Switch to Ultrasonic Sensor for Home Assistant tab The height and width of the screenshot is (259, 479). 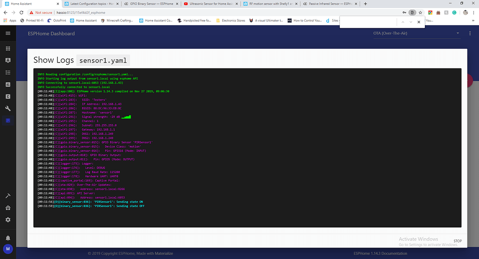tap(211, 4)
